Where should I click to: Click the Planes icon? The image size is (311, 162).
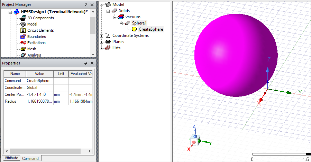(x=108, y=42)
